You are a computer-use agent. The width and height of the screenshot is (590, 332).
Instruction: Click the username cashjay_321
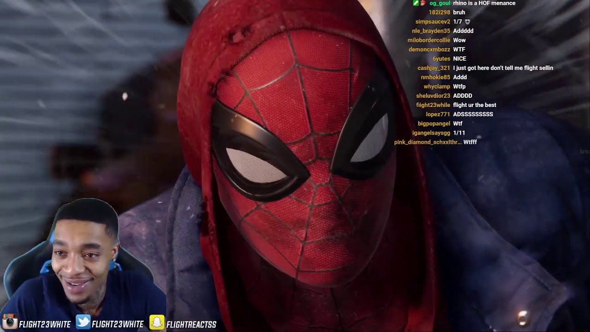click(x=434, y=68)
